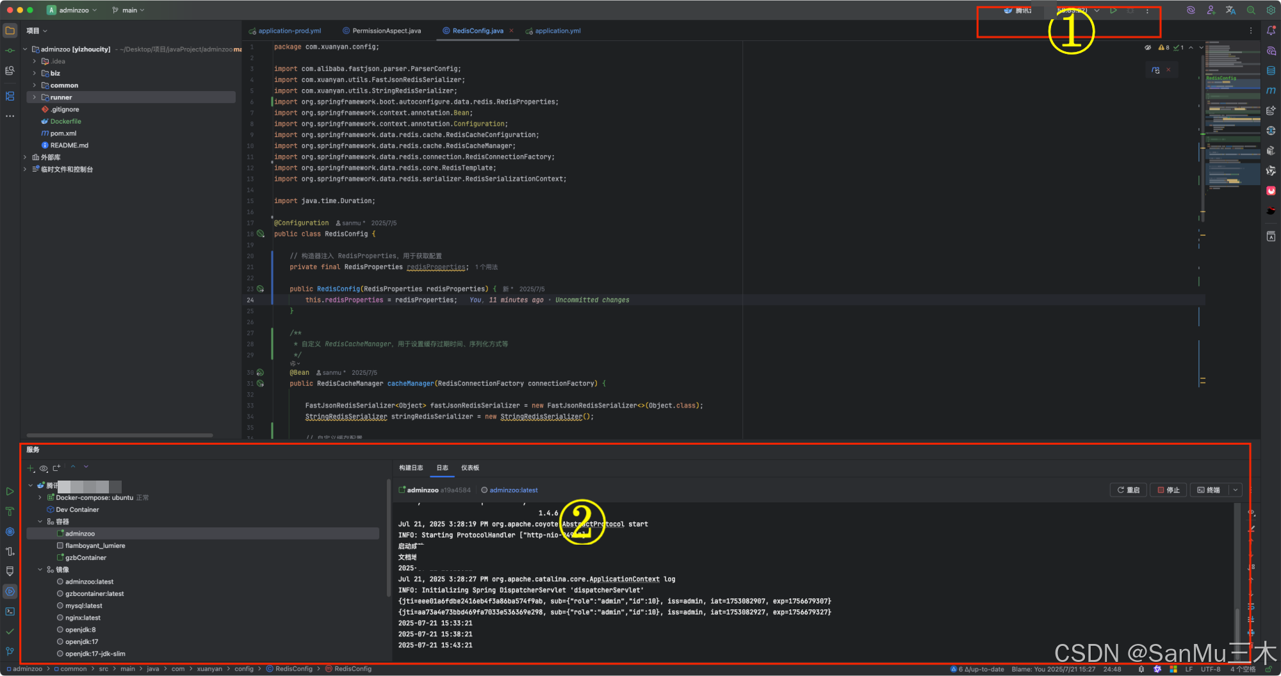
Task: Collapse the 容器 containers node
Action: pyautogui.click(x=40, y=522)
